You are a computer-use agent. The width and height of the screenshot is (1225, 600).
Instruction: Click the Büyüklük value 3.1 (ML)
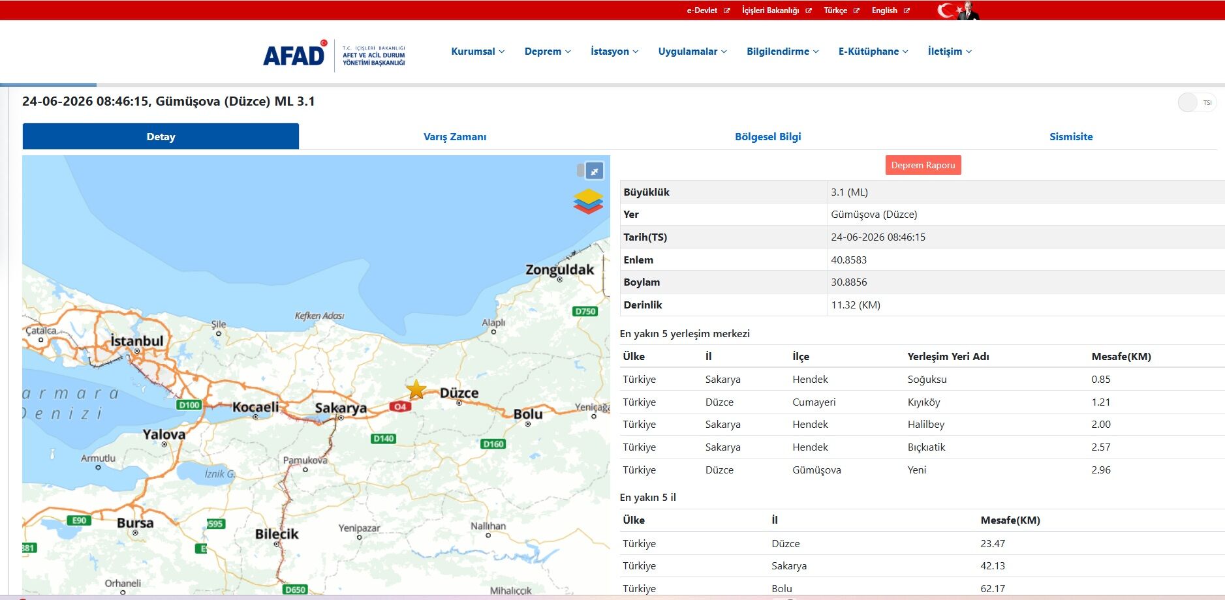(849, 192)
